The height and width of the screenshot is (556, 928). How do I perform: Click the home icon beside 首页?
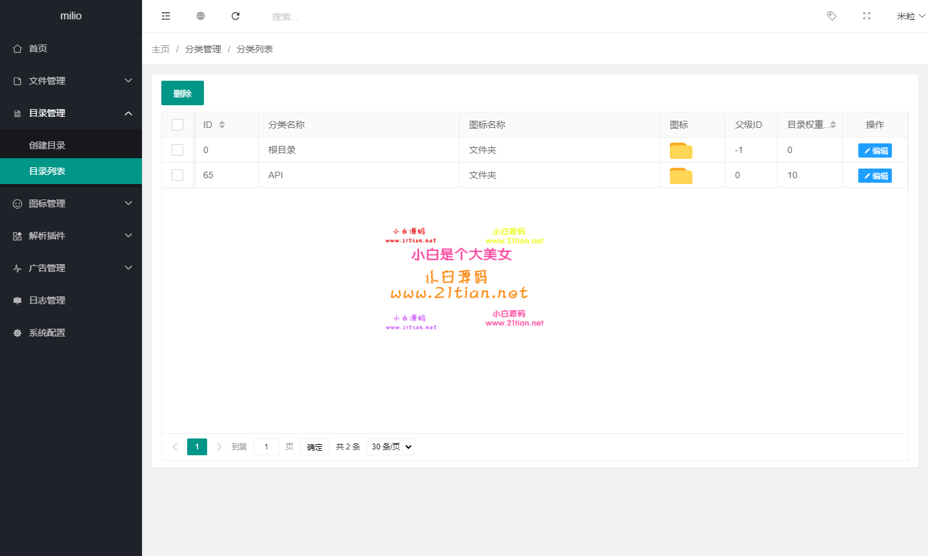tap(17, 48)
